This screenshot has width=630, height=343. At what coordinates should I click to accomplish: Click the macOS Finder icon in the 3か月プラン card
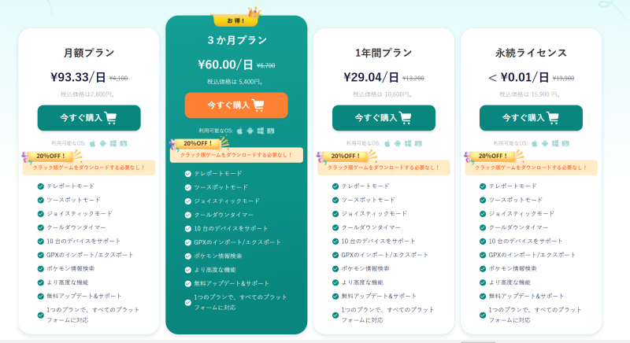point(271,131)
